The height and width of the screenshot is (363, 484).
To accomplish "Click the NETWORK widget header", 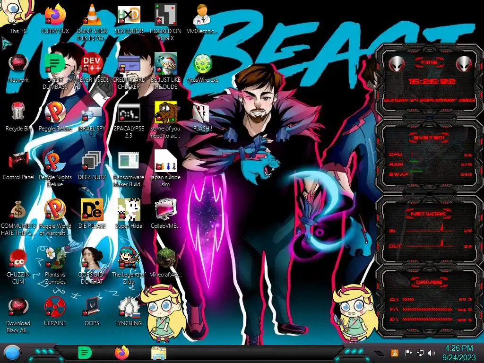I will coord(429,213).
